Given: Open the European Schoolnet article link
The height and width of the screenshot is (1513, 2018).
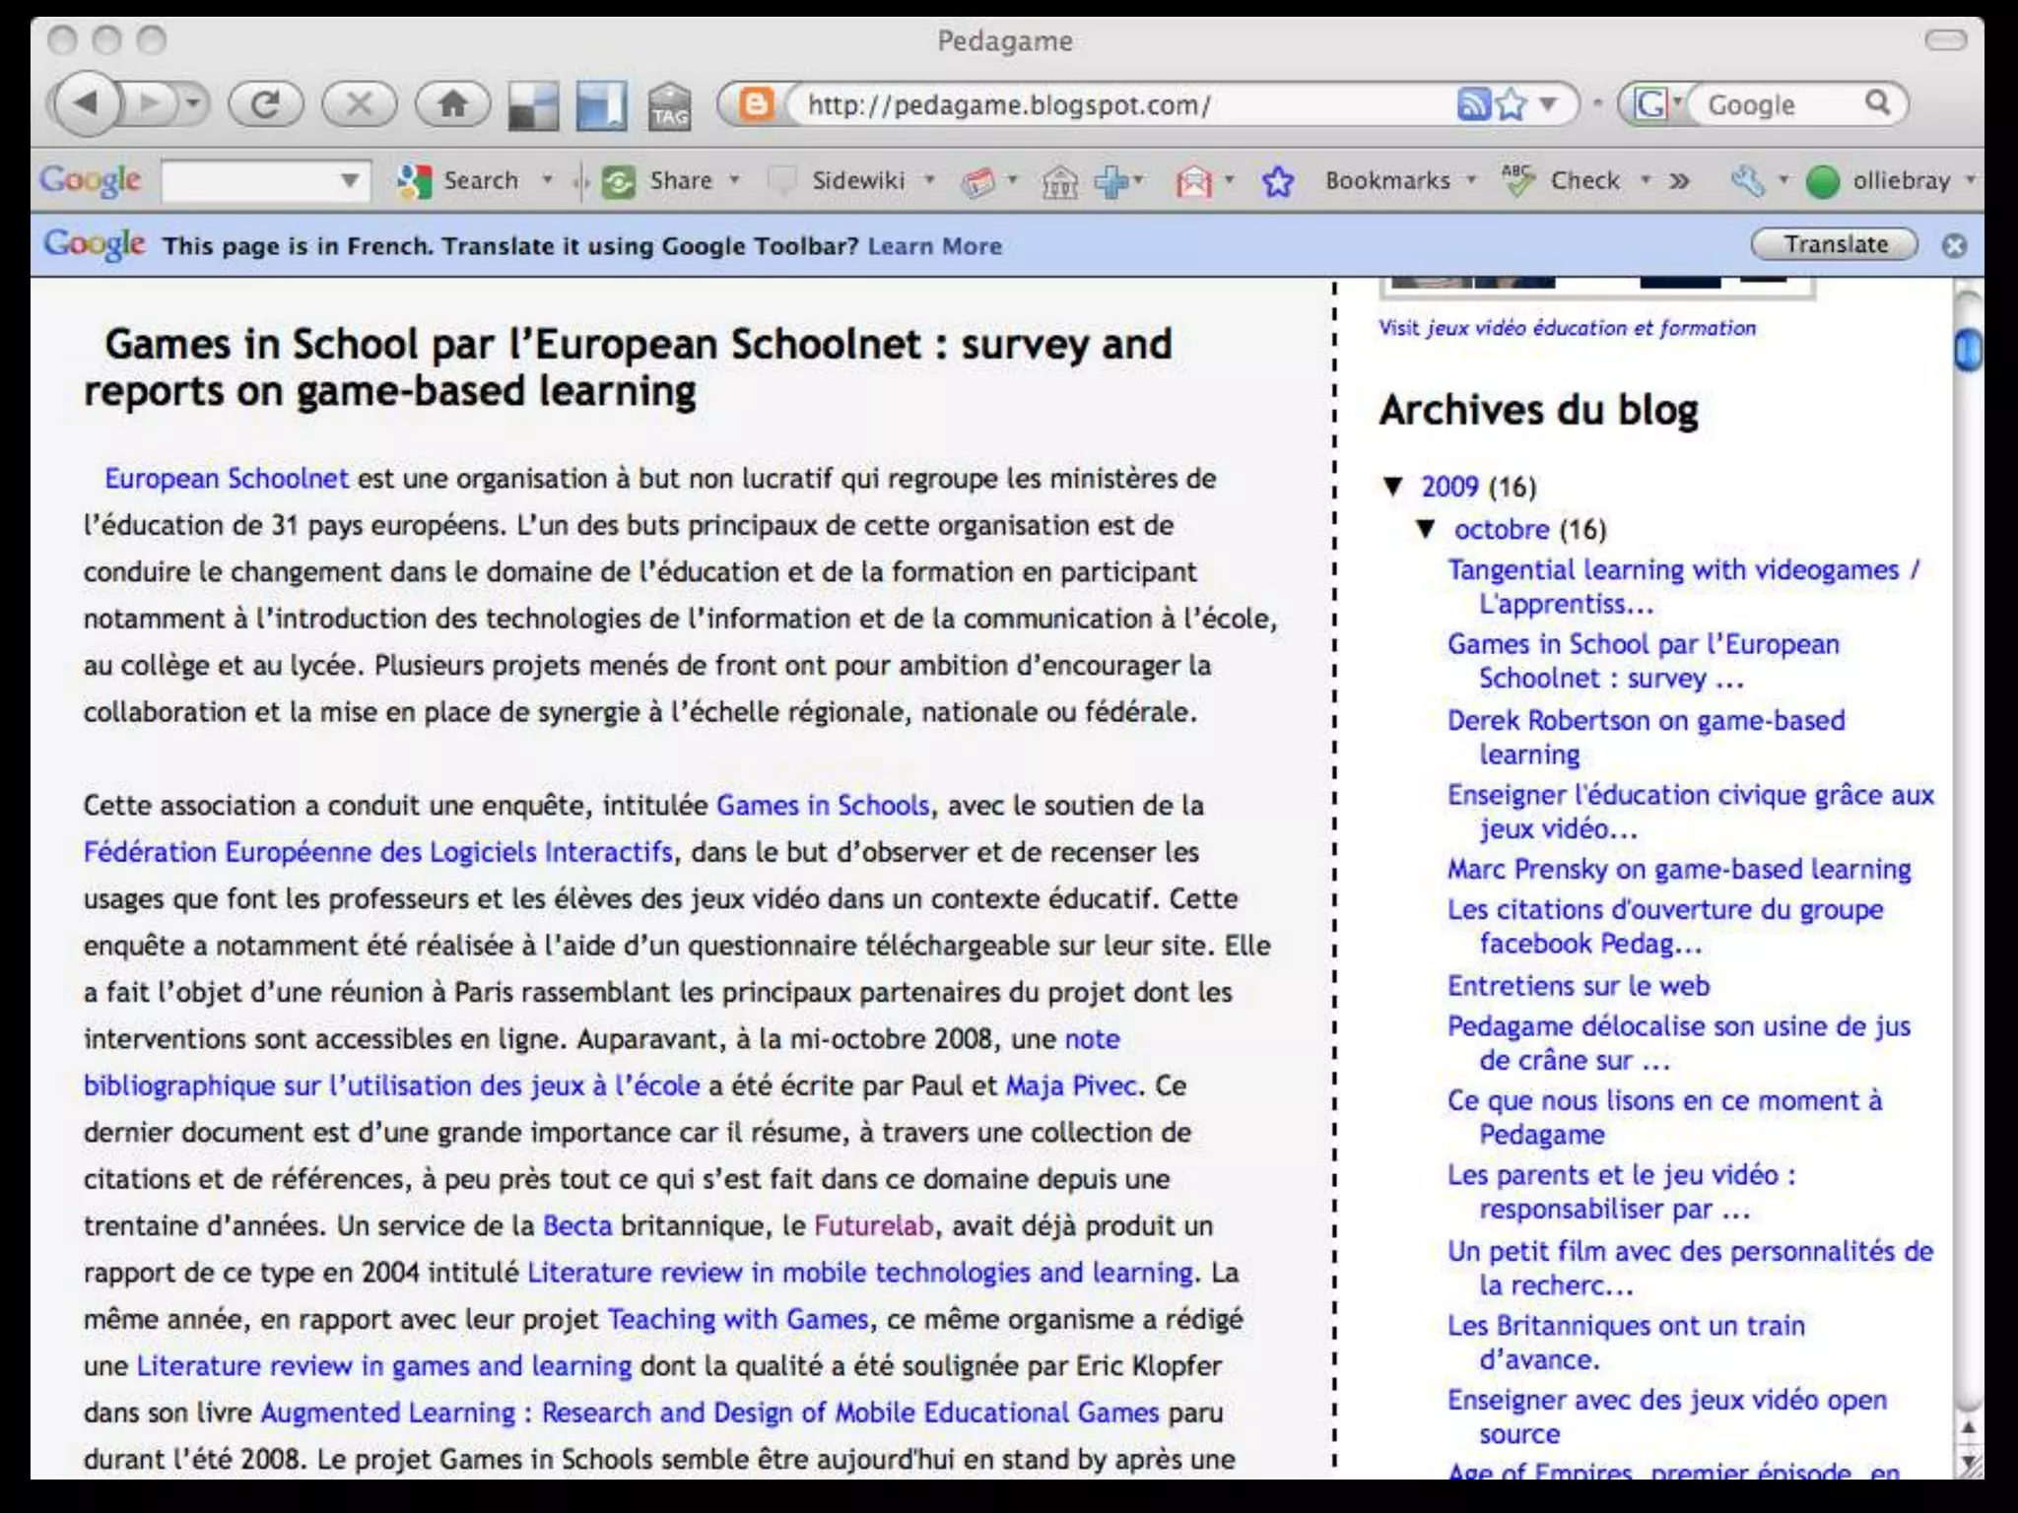Looking at the screenshot, I should click(227, 479).
